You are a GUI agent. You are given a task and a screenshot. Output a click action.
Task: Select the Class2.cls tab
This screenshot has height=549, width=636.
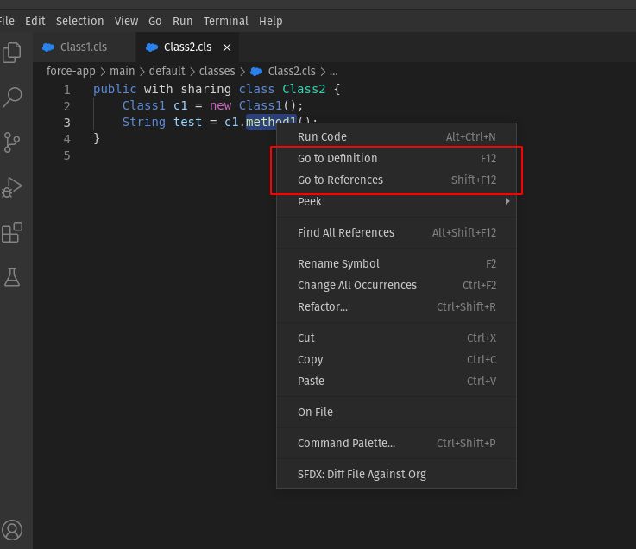[x=187, y=47]
